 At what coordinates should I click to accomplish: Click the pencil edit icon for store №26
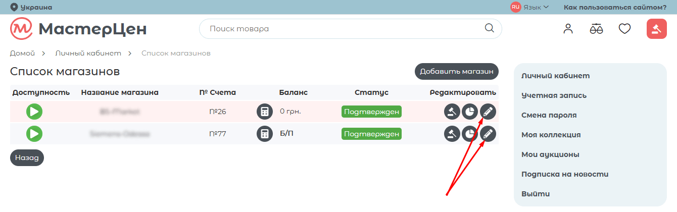pyautogui.click(x=488, y=112)
